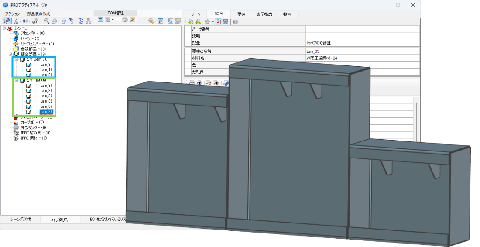Click the 説明 value field
This screenshot has height=247, width=480.
[x=363, y=36]
